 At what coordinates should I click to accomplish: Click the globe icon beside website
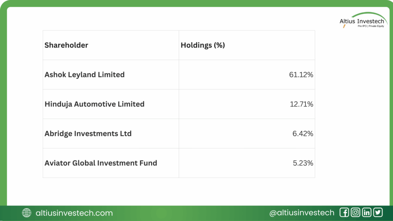26,213
